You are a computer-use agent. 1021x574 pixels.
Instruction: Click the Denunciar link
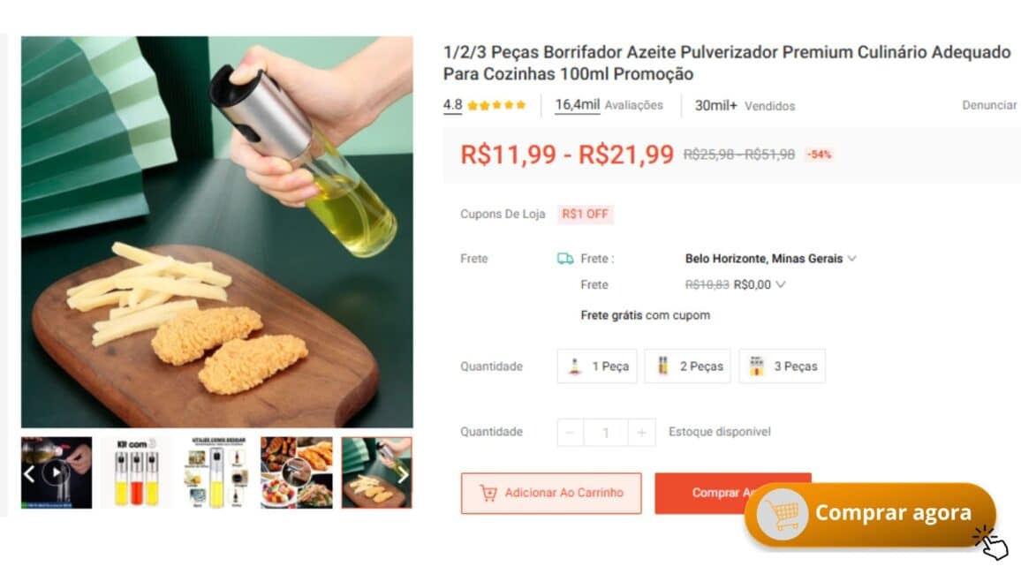(x=989, y=105)
